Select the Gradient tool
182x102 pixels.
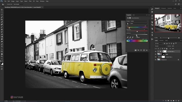pyautogui.click(x=2, y=37)
